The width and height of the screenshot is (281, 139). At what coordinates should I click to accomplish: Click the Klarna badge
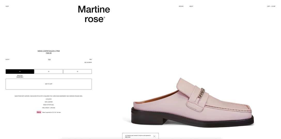pos(39,112)
